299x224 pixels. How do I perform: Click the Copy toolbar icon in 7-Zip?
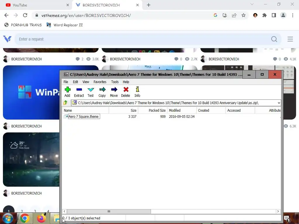pos(102,92)
